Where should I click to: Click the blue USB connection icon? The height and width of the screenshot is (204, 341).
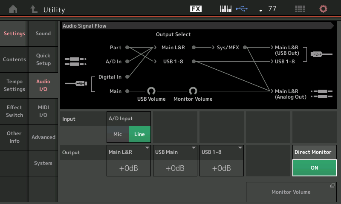click(241, 9)
